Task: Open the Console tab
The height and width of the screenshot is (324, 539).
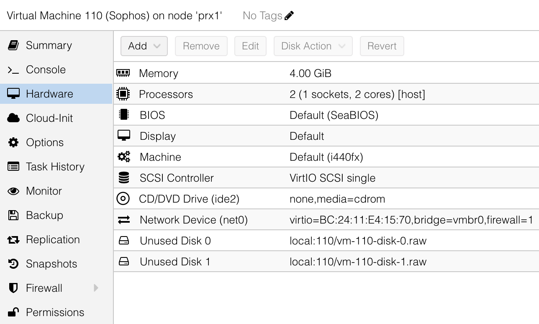Action: (46, 69)
